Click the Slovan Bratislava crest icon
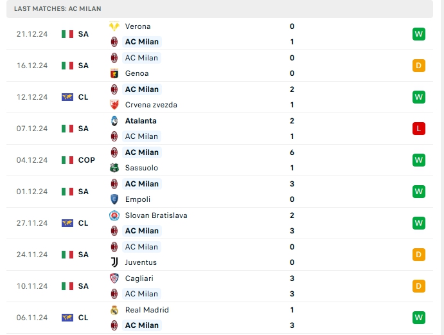444x335 pixels. tap(114, 215)
